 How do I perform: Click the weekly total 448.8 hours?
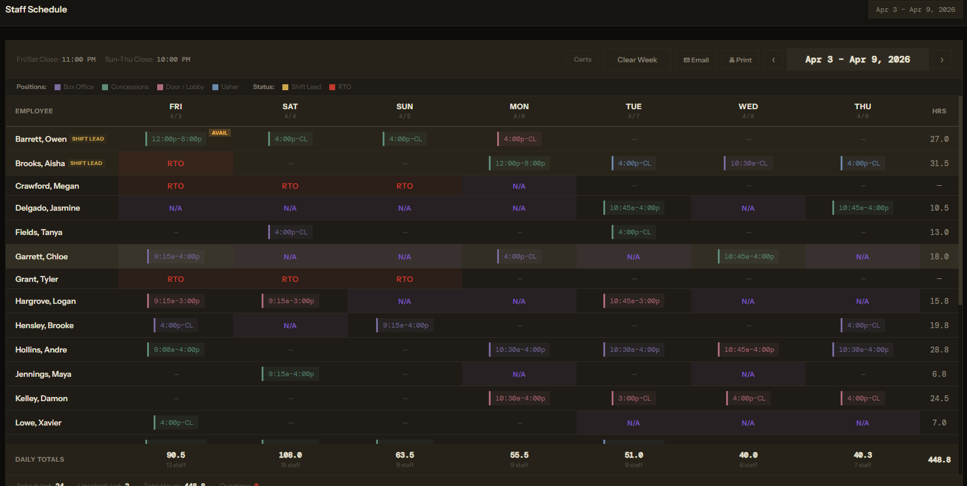pos(939,459)
